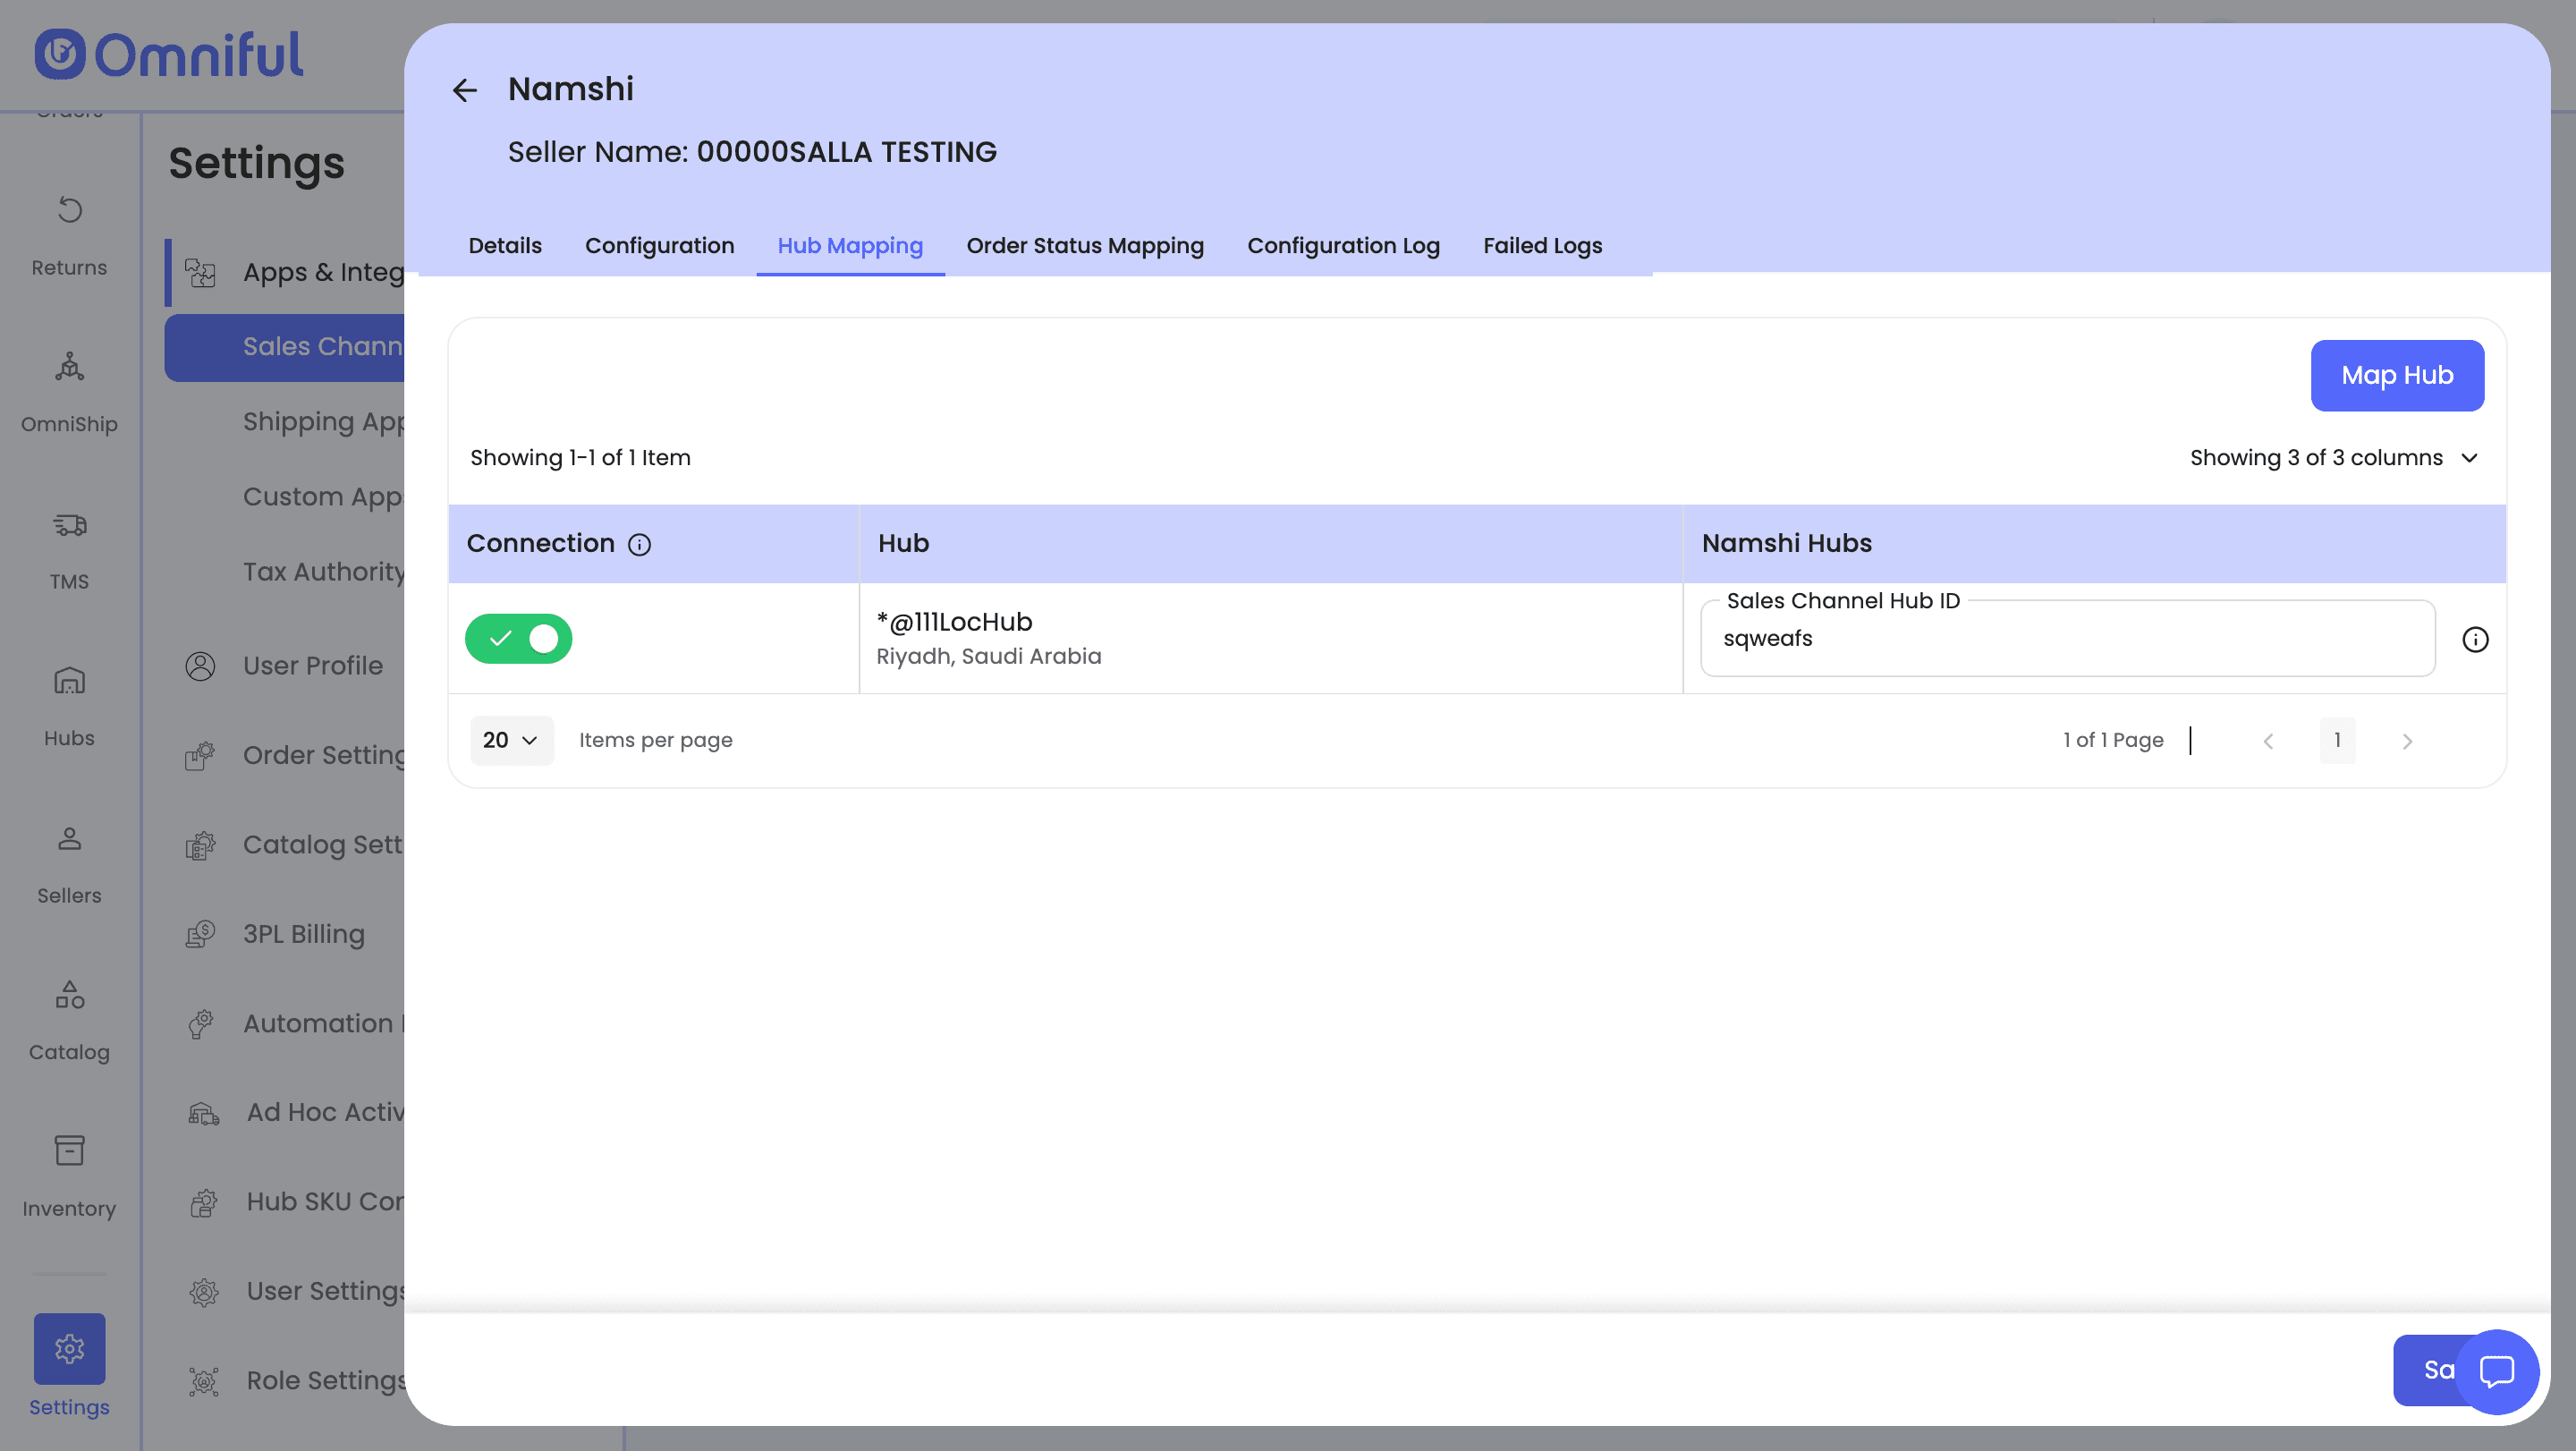Image resolution: width=2576 pixels, height=1451 pixels.
Task: Switch to the Order Status Mapping tab
Action: tap(1084, 246)
